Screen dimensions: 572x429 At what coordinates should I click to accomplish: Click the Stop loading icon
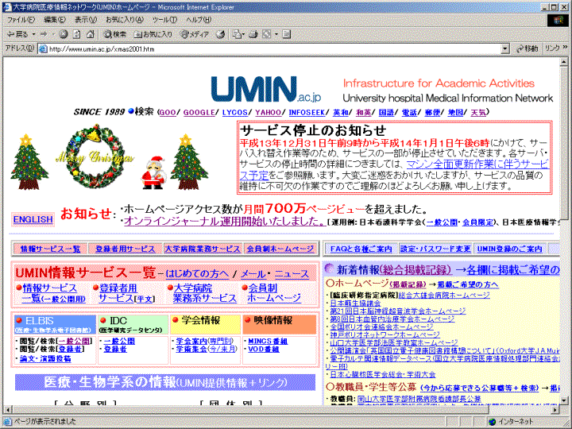63,34
